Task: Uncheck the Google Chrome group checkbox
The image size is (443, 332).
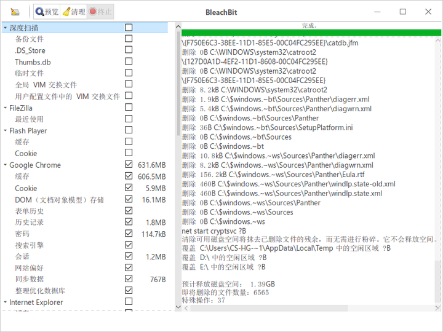Action: click(129, 164)
